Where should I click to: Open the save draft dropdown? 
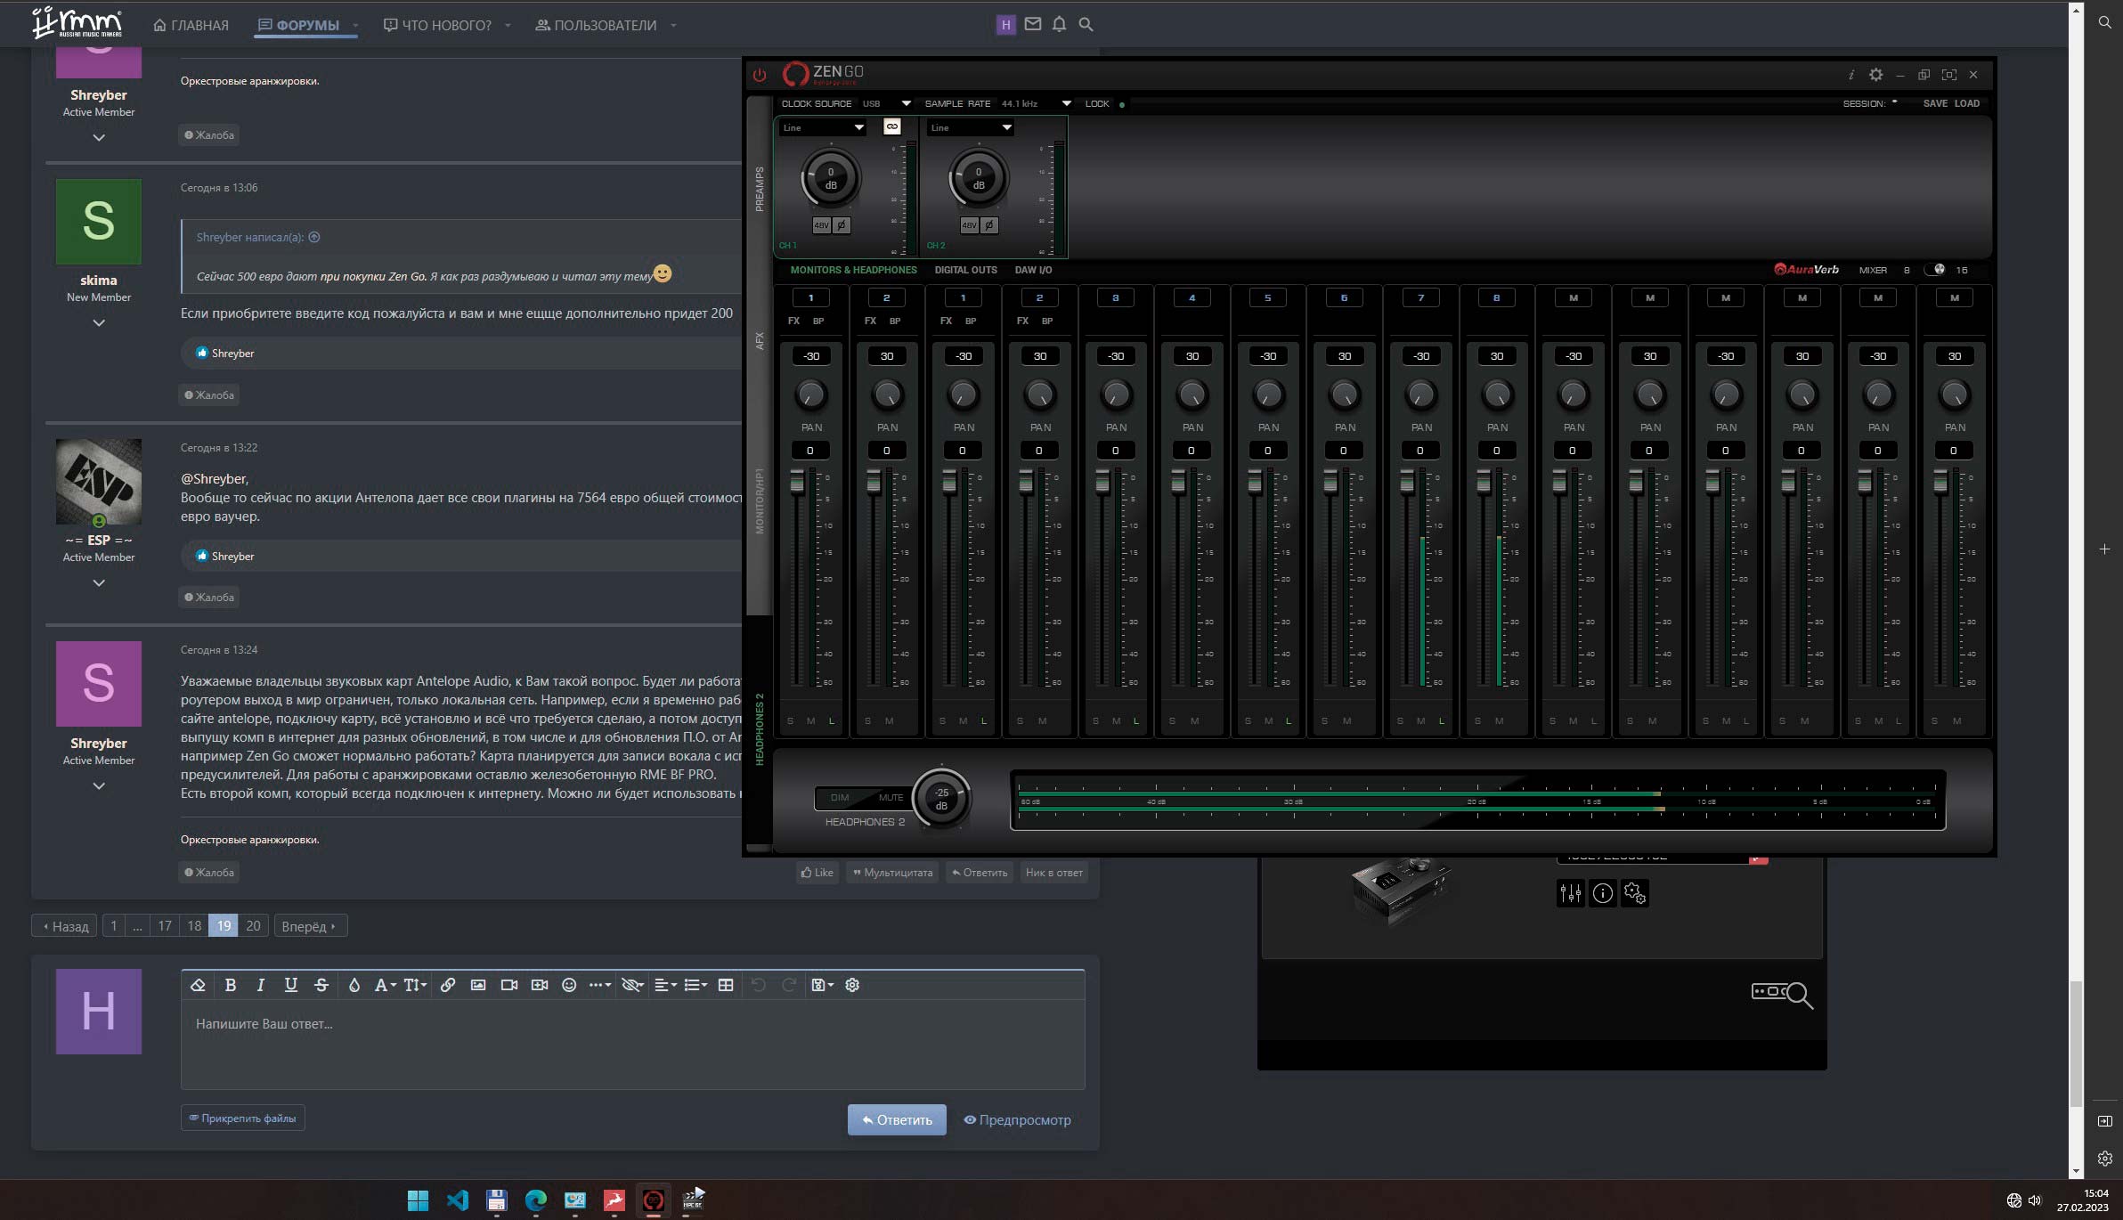(822, 985)
